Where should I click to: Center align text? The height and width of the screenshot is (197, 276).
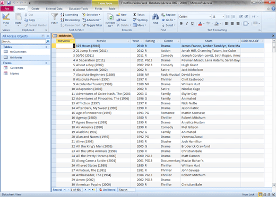232,23
